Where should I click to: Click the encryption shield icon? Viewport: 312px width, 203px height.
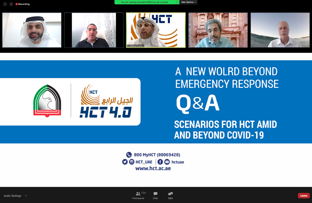[x=11, y=4]
